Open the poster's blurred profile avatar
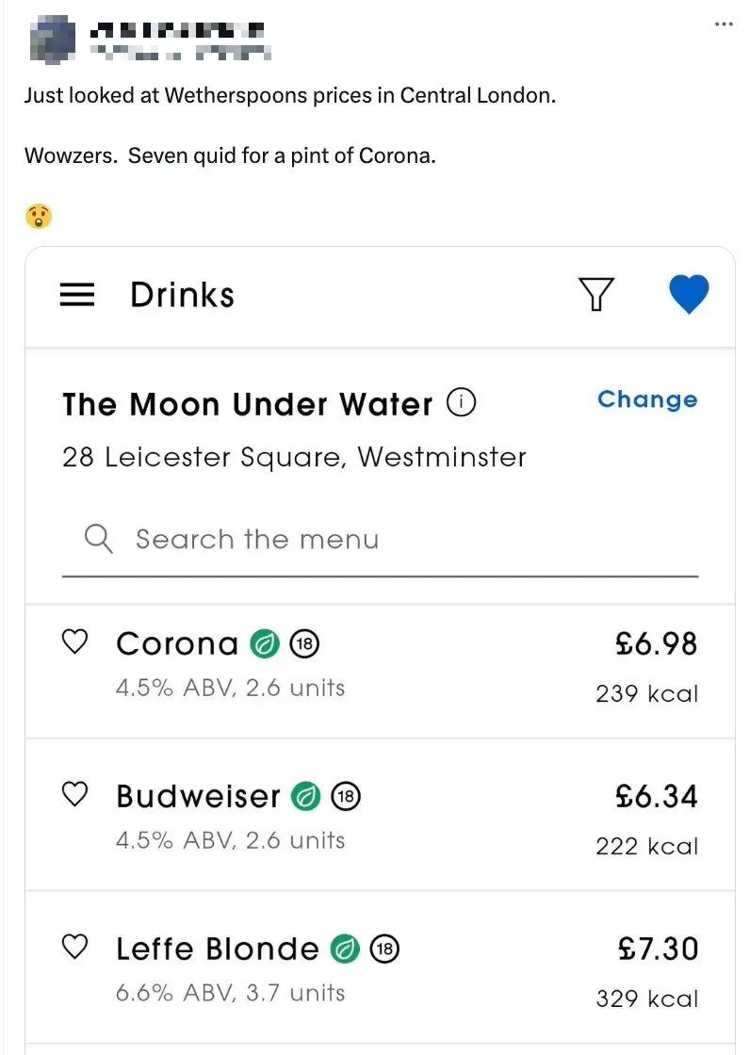 (x=55, y=38)
